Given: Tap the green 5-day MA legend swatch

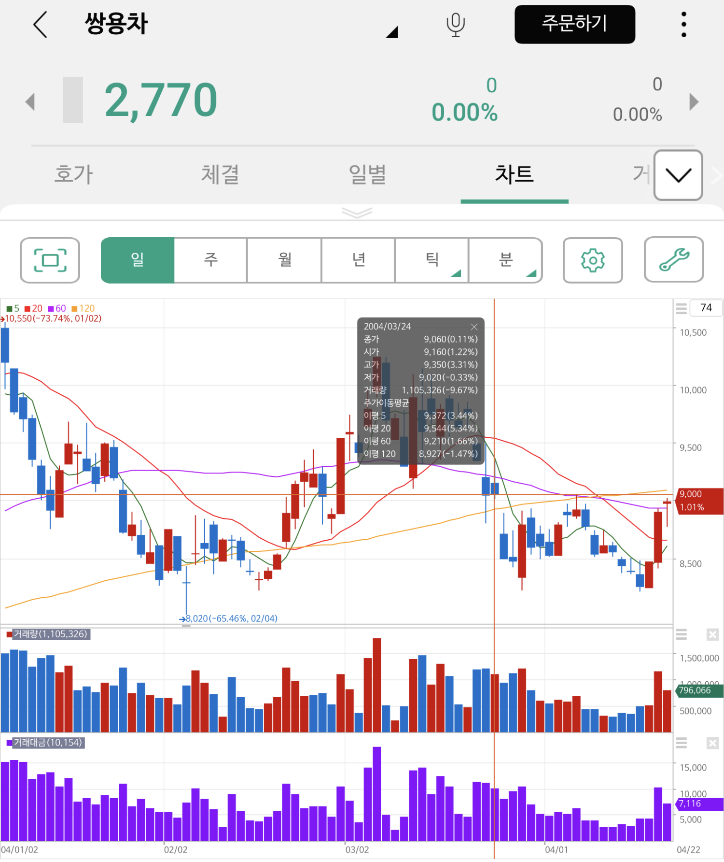Looking at the screenshot, I should tap(9, 309).
